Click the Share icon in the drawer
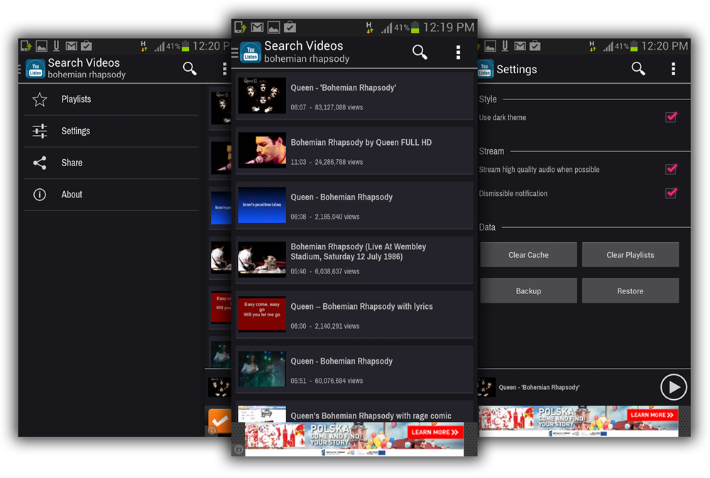This screenshot has width=710, height=478. (40, 163)
